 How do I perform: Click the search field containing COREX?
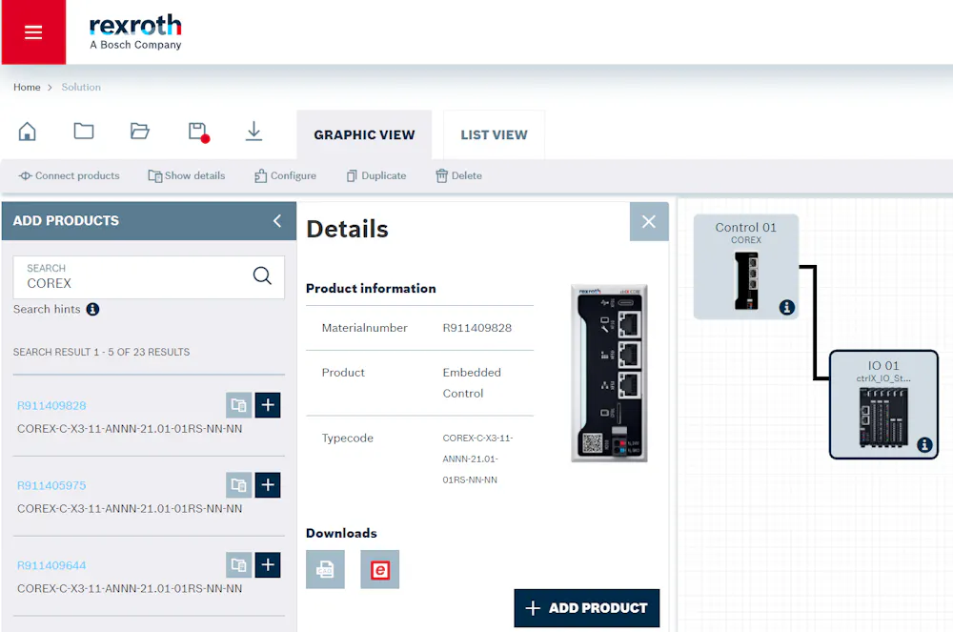(x=149, y=277)
